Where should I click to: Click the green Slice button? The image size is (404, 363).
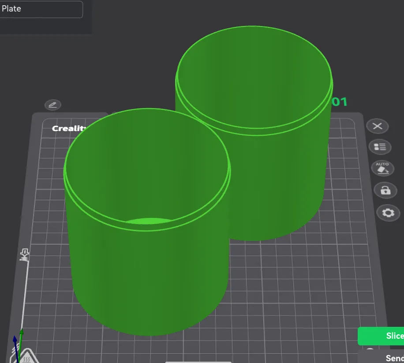381,336
